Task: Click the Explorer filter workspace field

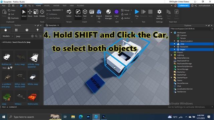Action: [191, 29]
